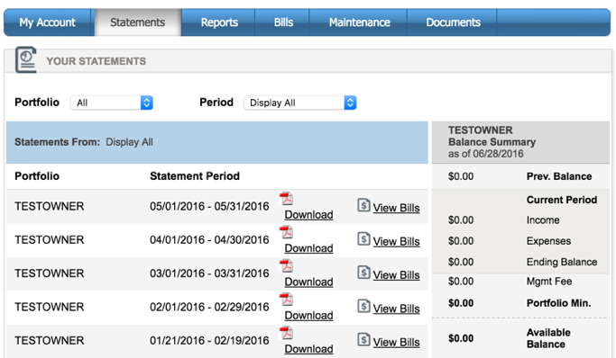Click the PDF icon for the 02/01/2016 statement

[x=286, y=300]
